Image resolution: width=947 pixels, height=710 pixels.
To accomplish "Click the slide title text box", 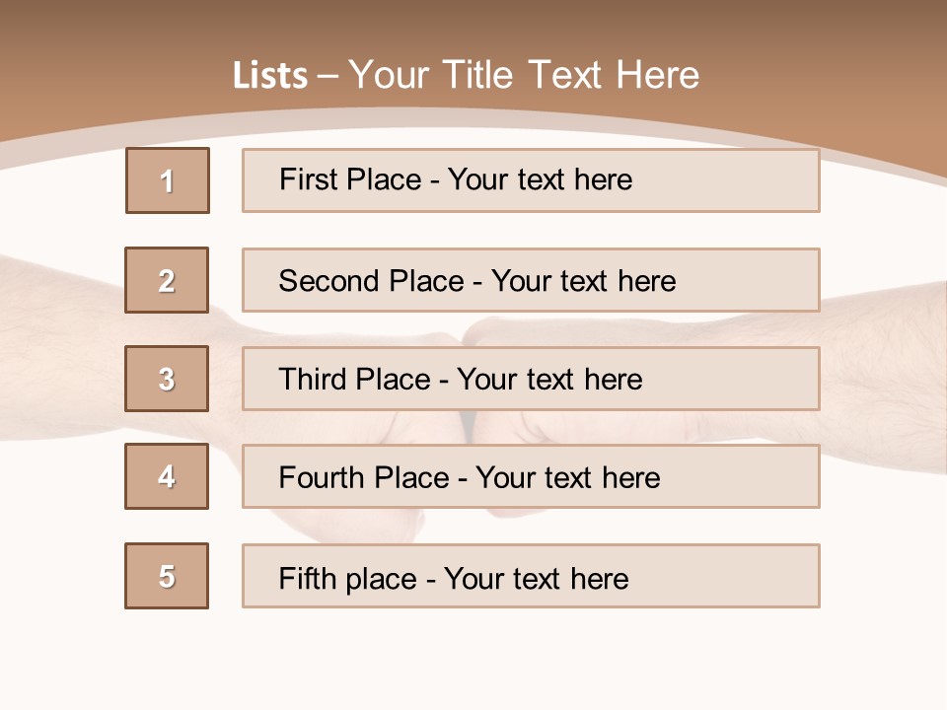I will coord(466,75).
